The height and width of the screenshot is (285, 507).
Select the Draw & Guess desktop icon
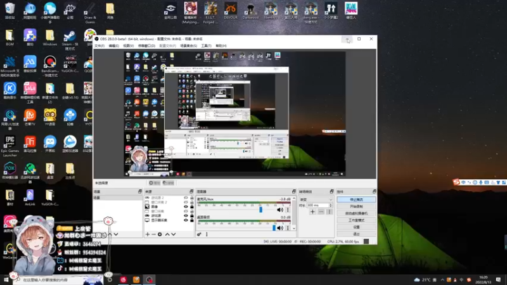pos(90,13)
